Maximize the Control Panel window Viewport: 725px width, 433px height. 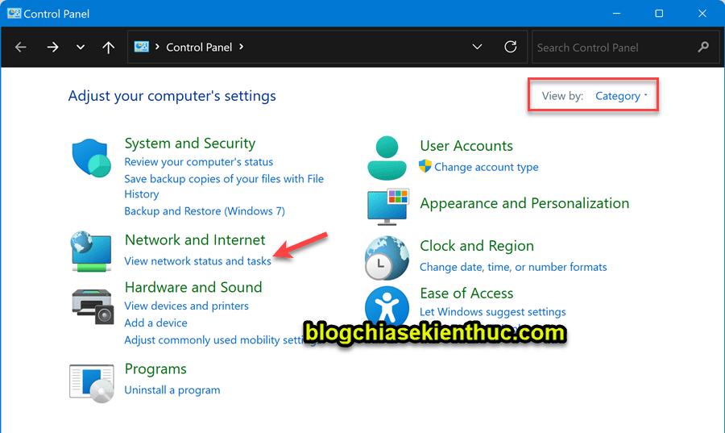point(659,14)
